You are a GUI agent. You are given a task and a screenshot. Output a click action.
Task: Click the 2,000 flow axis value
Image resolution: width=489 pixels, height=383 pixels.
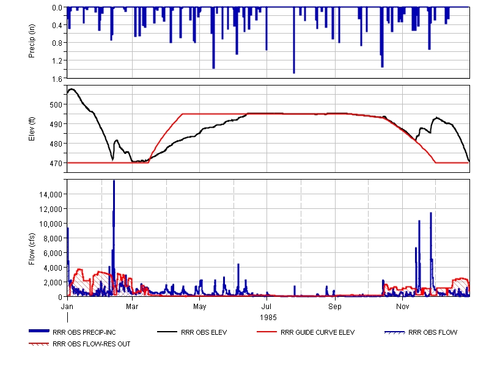(x=53, y=283)
